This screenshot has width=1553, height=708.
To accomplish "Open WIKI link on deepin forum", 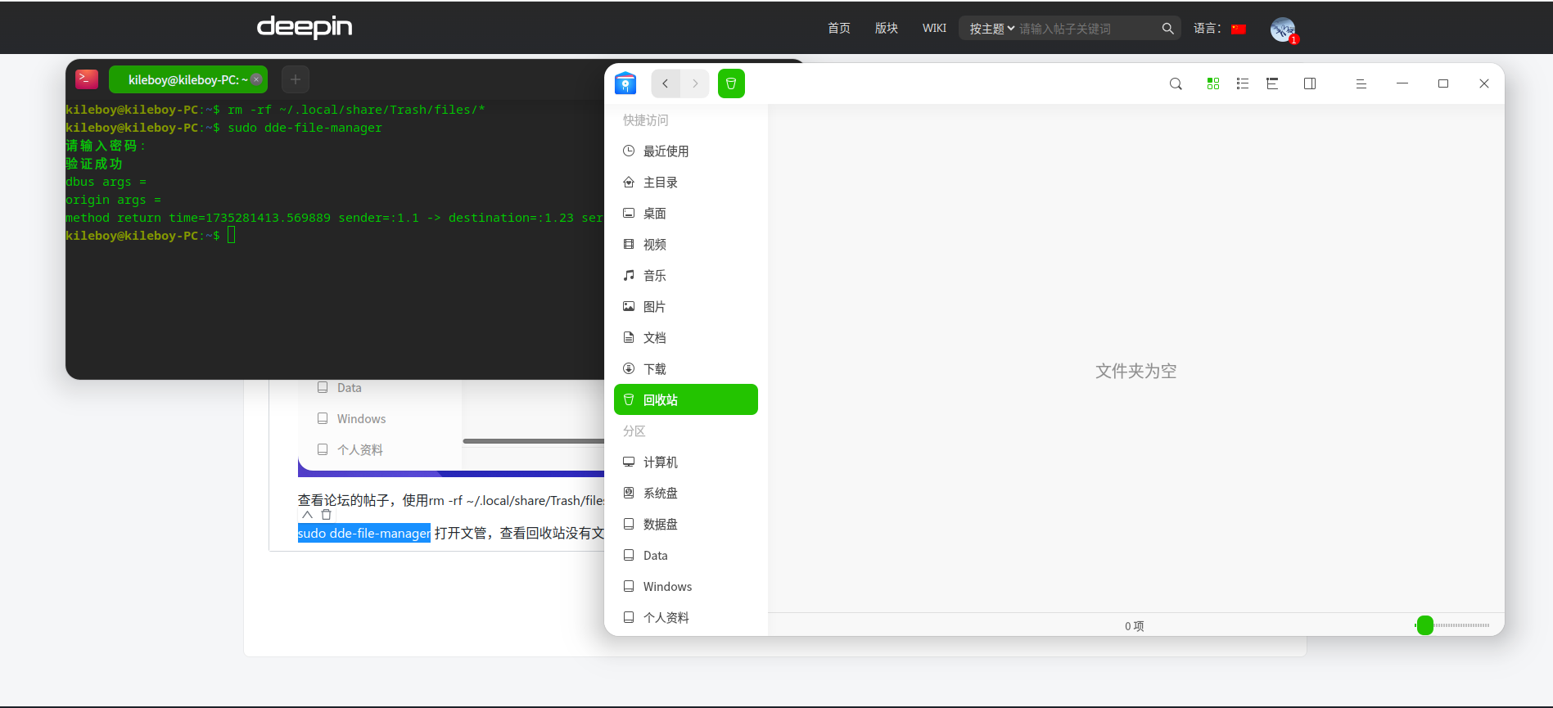I will [x=934, y=28].
